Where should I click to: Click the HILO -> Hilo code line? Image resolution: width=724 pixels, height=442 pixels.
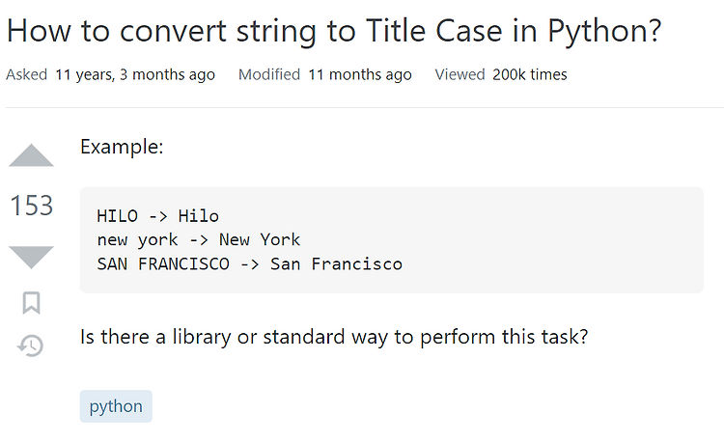coord(158,216)
